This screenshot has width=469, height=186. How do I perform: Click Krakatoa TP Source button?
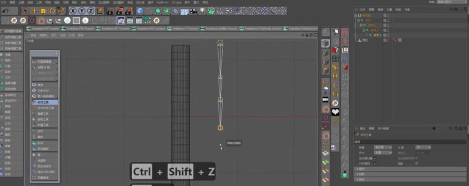(x=183, y=29)
